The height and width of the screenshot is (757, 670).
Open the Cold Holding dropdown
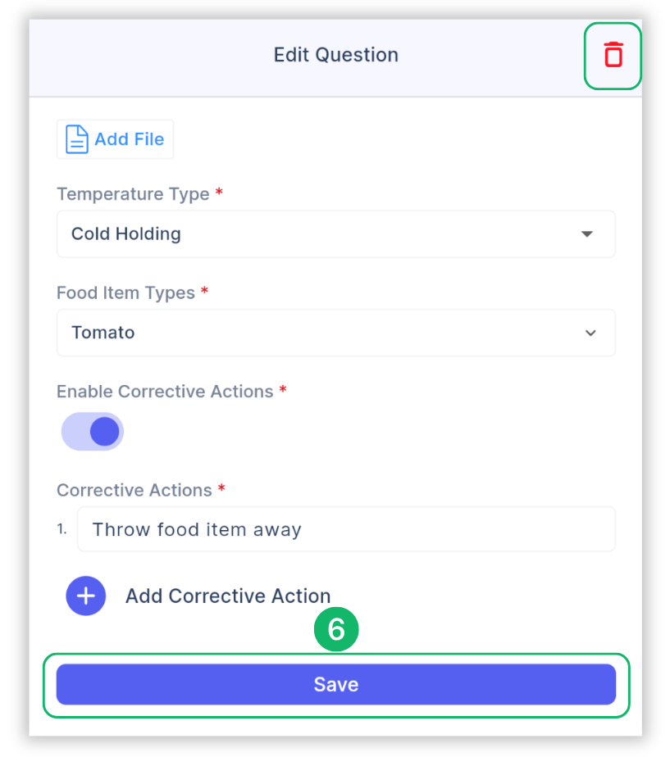(336, 234)
